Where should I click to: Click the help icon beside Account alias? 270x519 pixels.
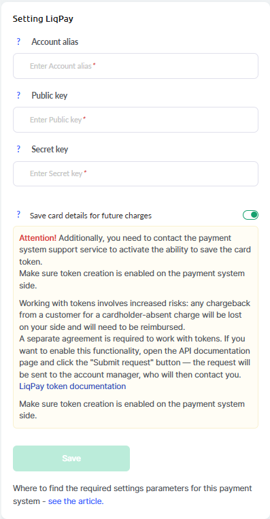click(18, 41)
